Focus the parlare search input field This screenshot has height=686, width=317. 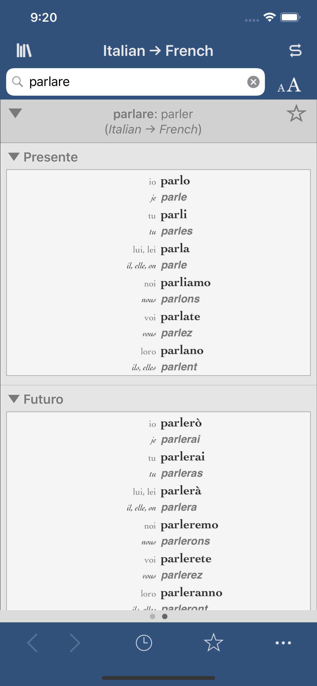click(x=133, y=82)
